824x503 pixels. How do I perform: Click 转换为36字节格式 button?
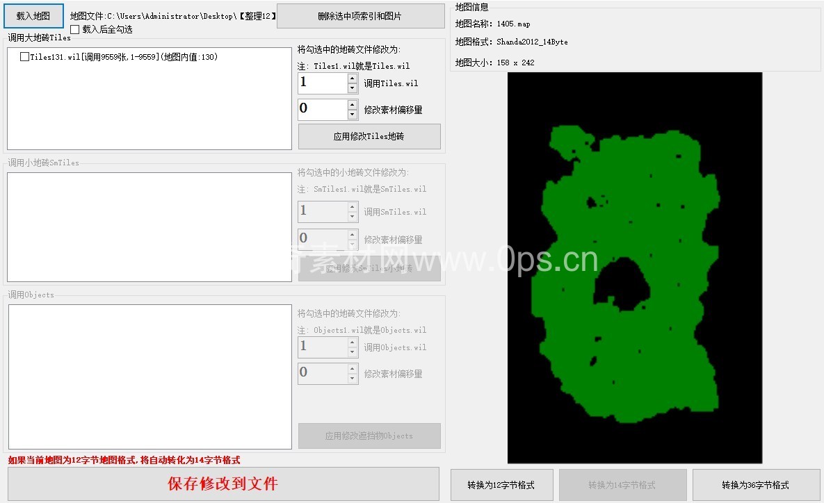click(x=755, y=485)
